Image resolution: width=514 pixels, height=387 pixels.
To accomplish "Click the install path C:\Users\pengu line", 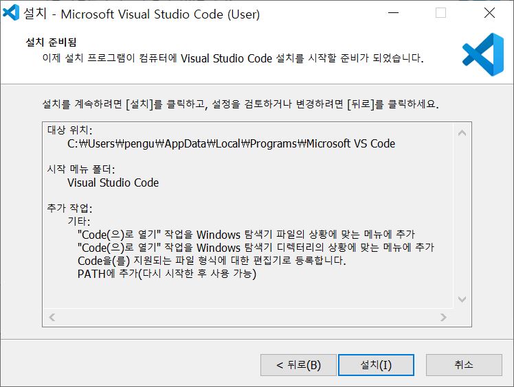I will coord(231,143).
